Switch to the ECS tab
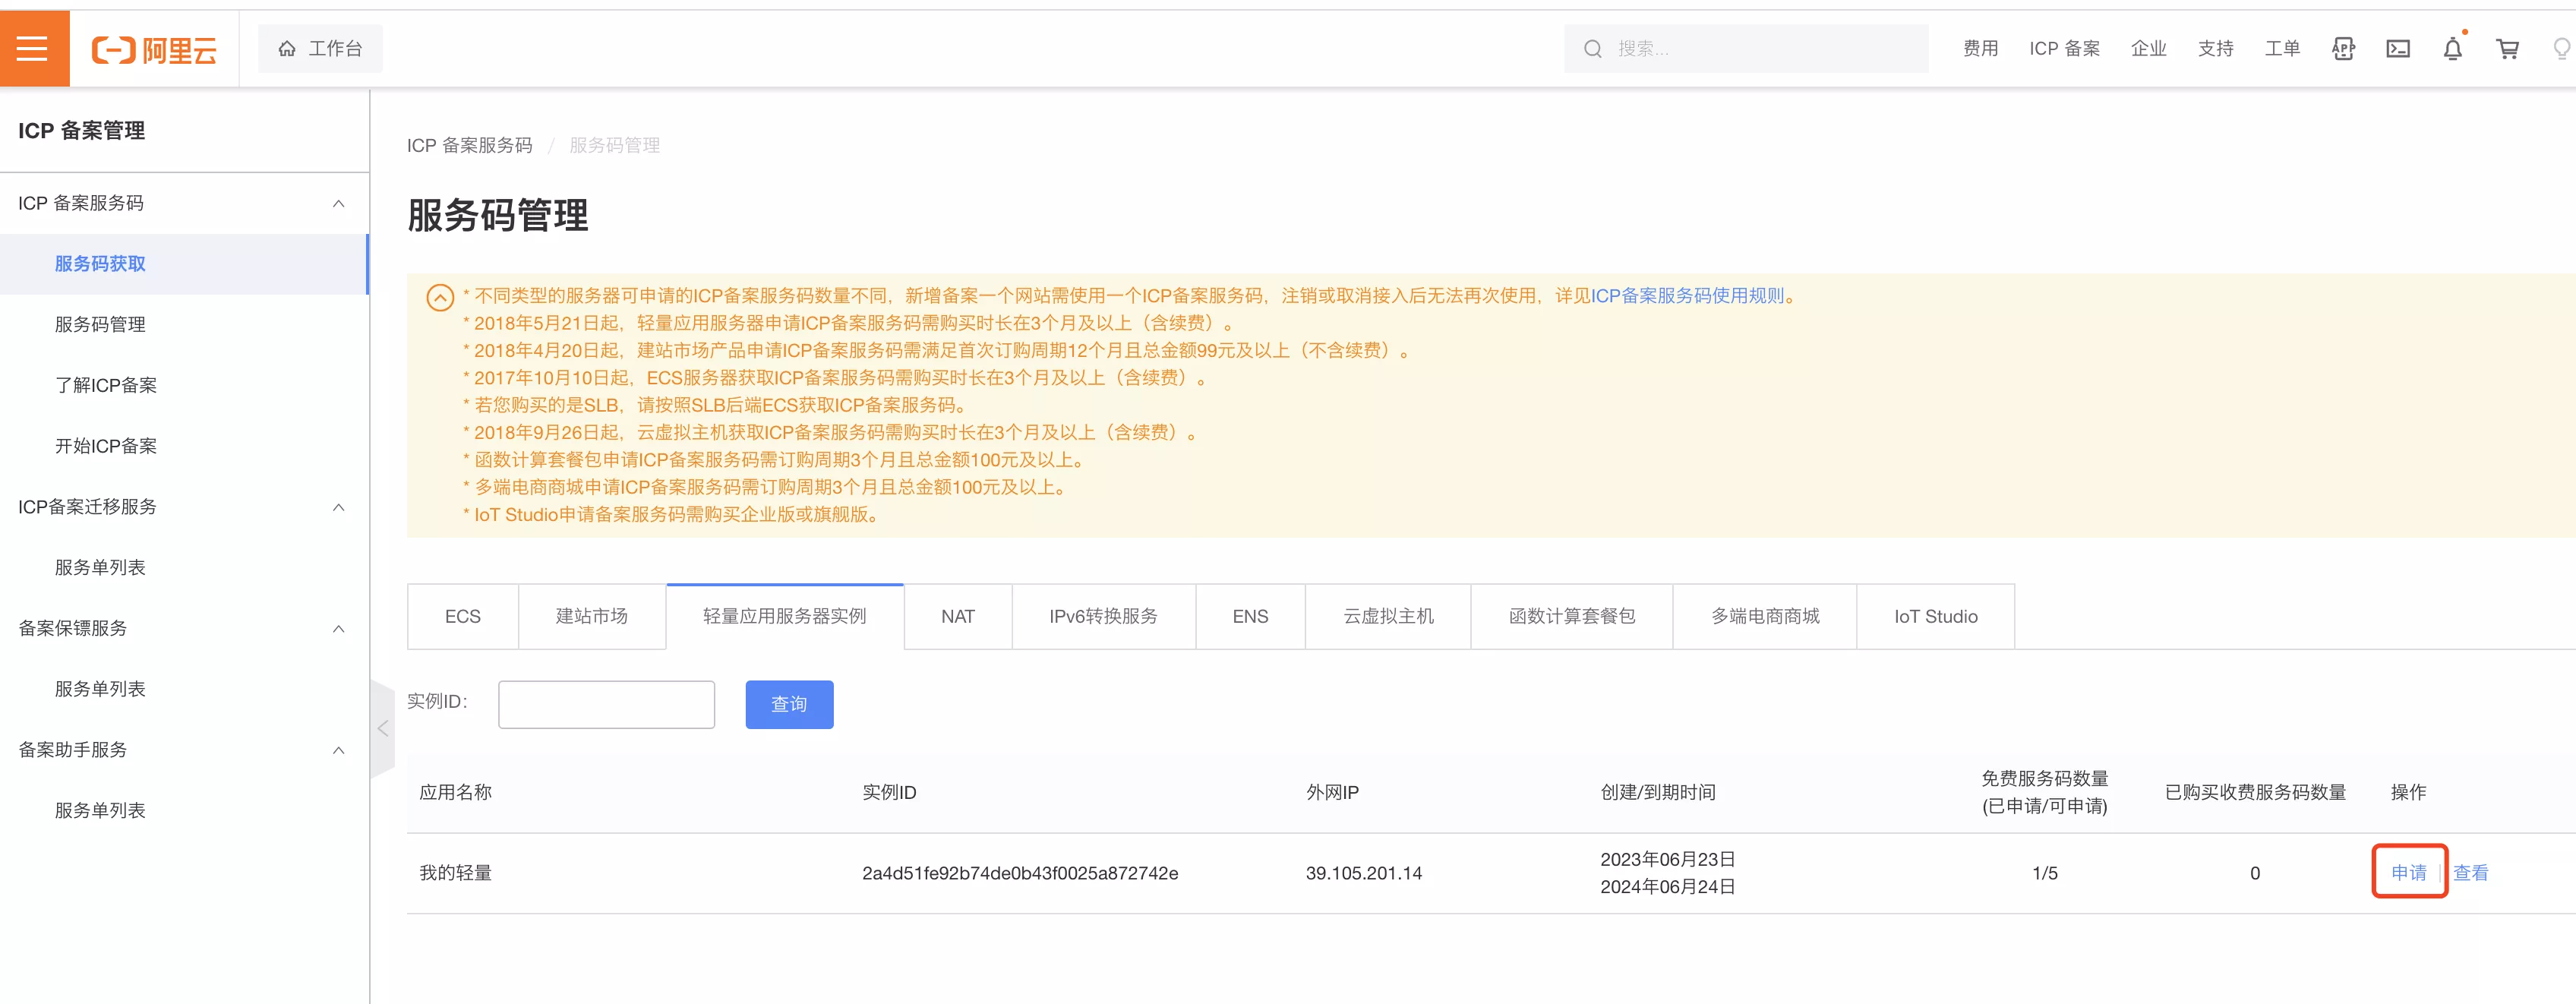This screenshot has width=2576, height=1004. coord(463,617)
